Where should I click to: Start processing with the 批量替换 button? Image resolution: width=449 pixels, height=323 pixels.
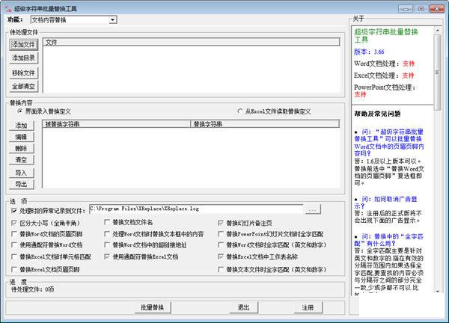(153, 307)
